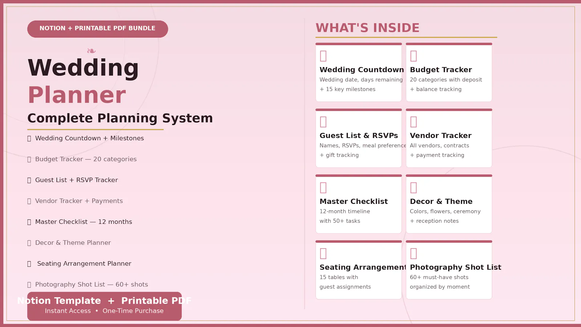Click the Notion + Printable PDF Bundle badge
Image resolution: width=581 pixels, height=327 pixels.
(x=97, y=29)
